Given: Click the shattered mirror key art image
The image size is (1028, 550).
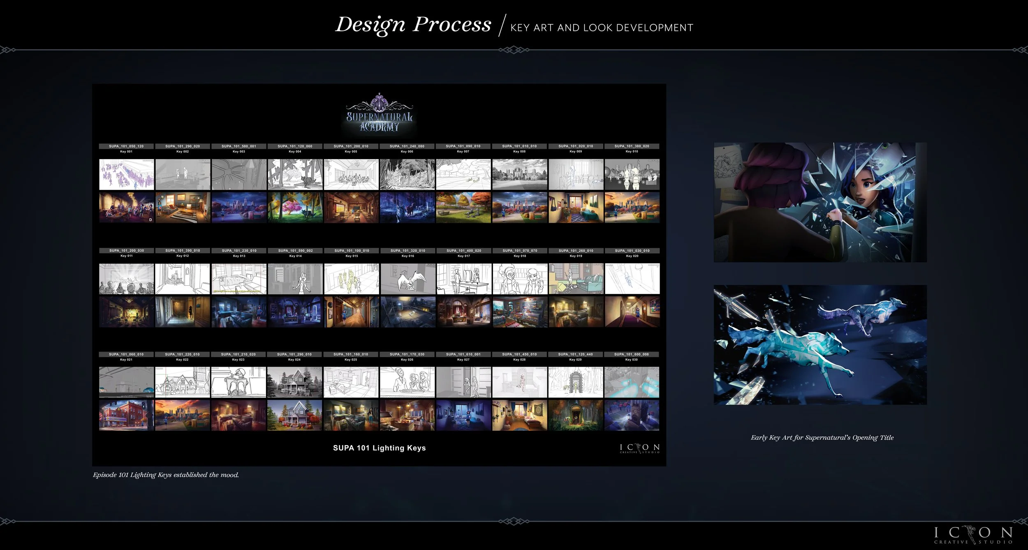Looking at the screenshot, I should pyautogui.click(x=820, y=202).
